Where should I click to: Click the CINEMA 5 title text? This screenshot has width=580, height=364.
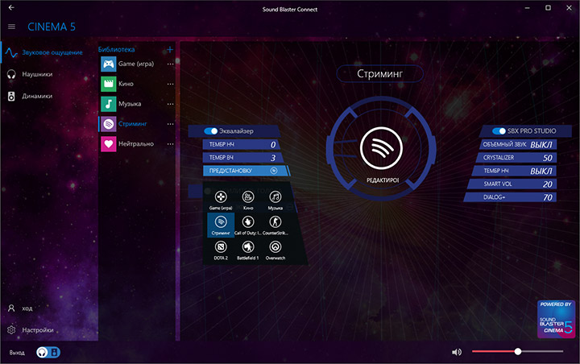(x=52, y=27)
